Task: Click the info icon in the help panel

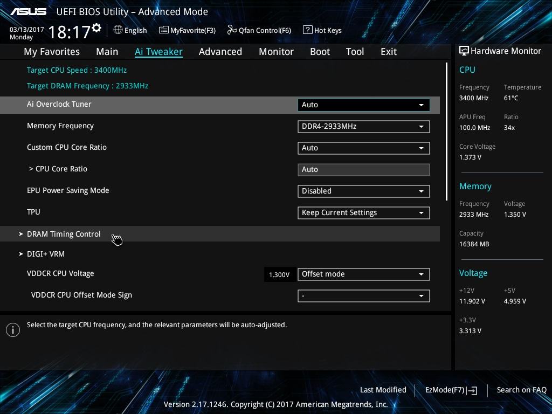Action: point(13,330)
